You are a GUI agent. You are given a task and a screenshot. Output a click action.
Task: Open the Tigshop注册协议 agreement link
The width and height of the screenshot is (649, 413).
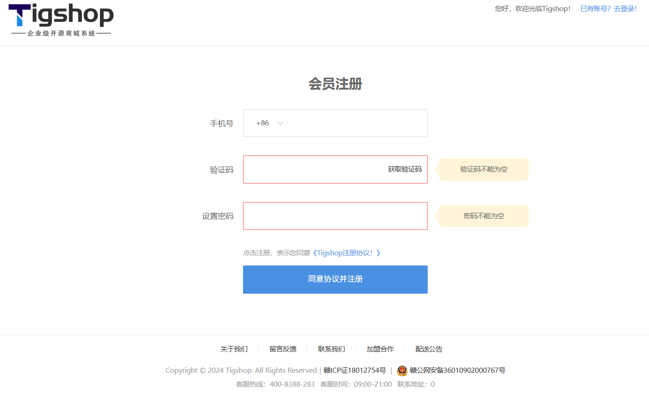click(346, 253)
